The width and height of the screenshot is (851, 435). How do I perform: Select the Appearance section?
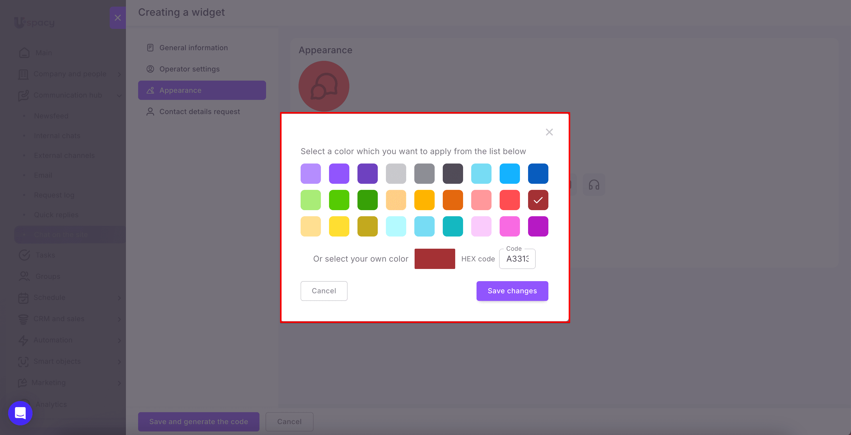[202, 90]
